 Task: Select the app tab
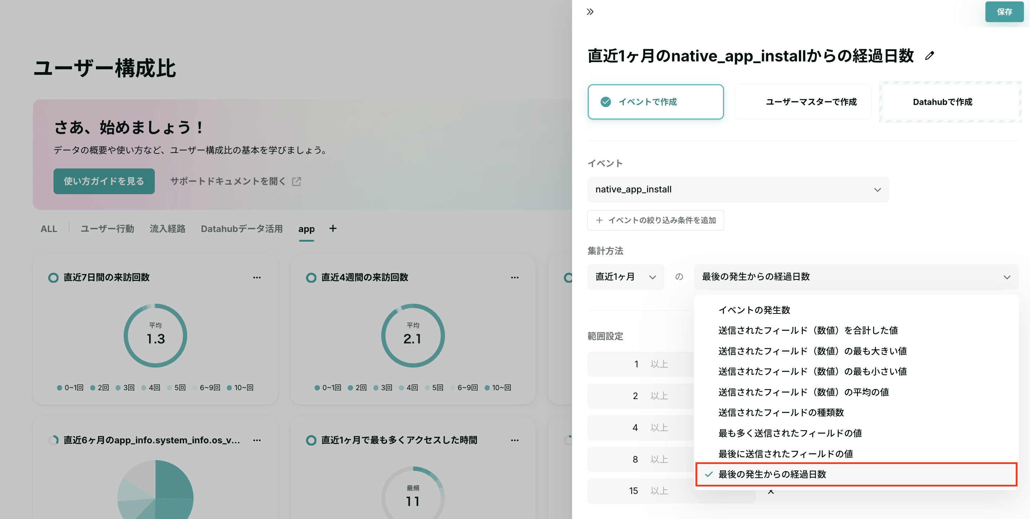(306, 229)
